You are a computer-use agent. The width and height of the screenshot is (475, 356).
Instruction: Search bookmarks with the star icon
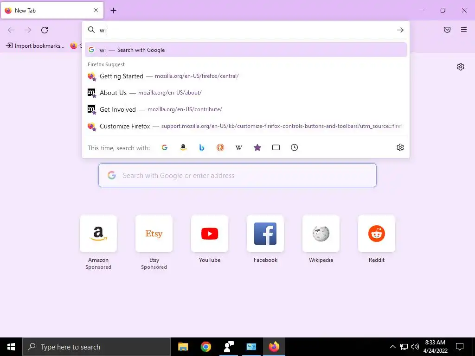[x=257, y=147]
